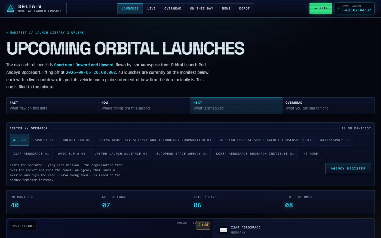Click the 'Filter // Operator' heading
The width and height of the screenshot is (381, 238).
pyautogui.click(x=29, y=128)
